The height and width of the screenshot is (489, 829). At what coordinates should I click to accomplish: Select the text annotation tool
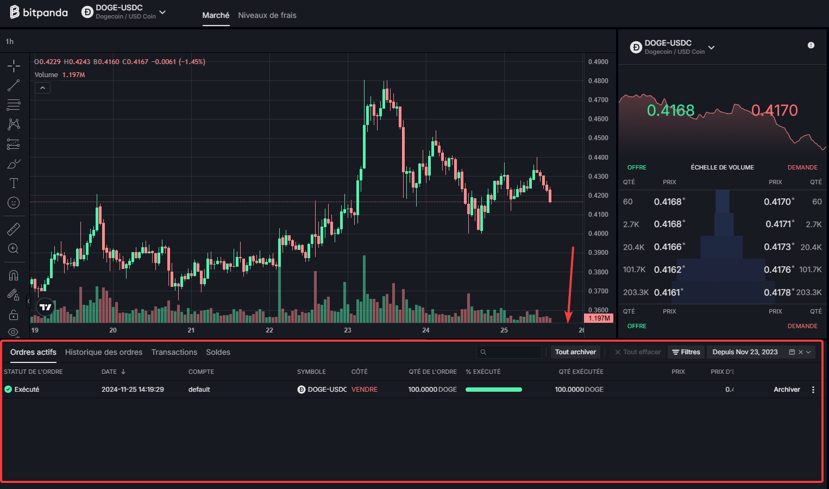pyautogui.click(x=14, y=183)
